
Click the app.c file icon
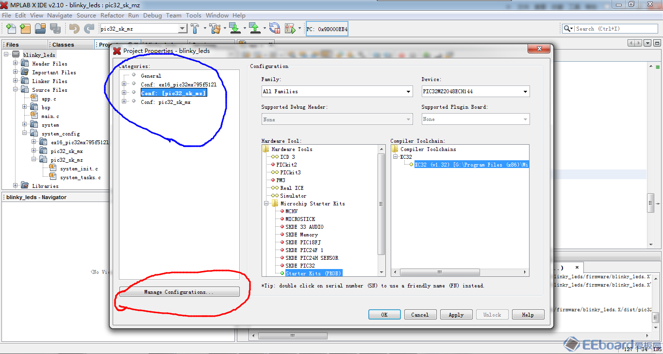point(34,99)
